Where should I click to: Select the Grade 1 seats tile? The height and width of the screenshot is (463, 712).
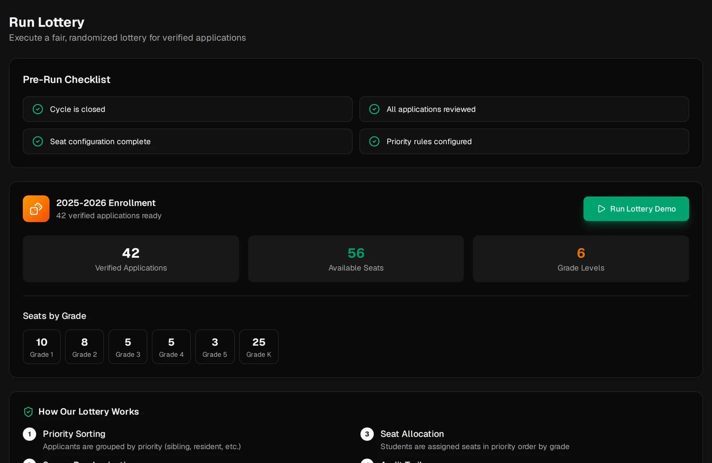pyautogui.click(x=41, y=347)
